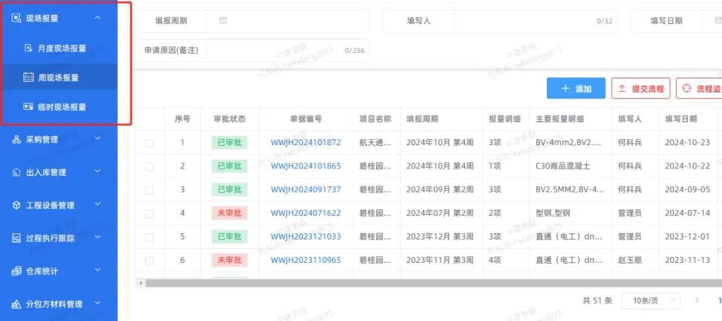Viewport: 722px width, 321px height.
Task: Click 未审批 status in row 6
Action: point(229,260)
